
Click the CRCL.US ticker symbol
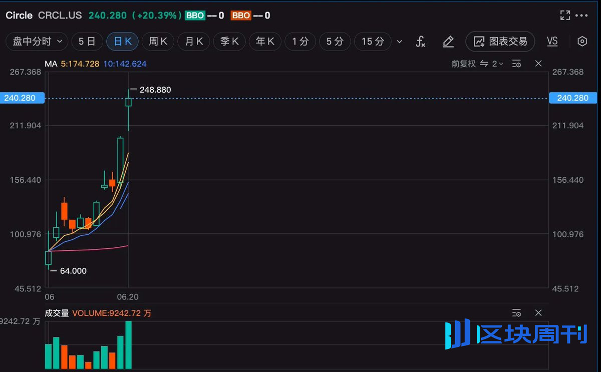(x=60, y=16)
